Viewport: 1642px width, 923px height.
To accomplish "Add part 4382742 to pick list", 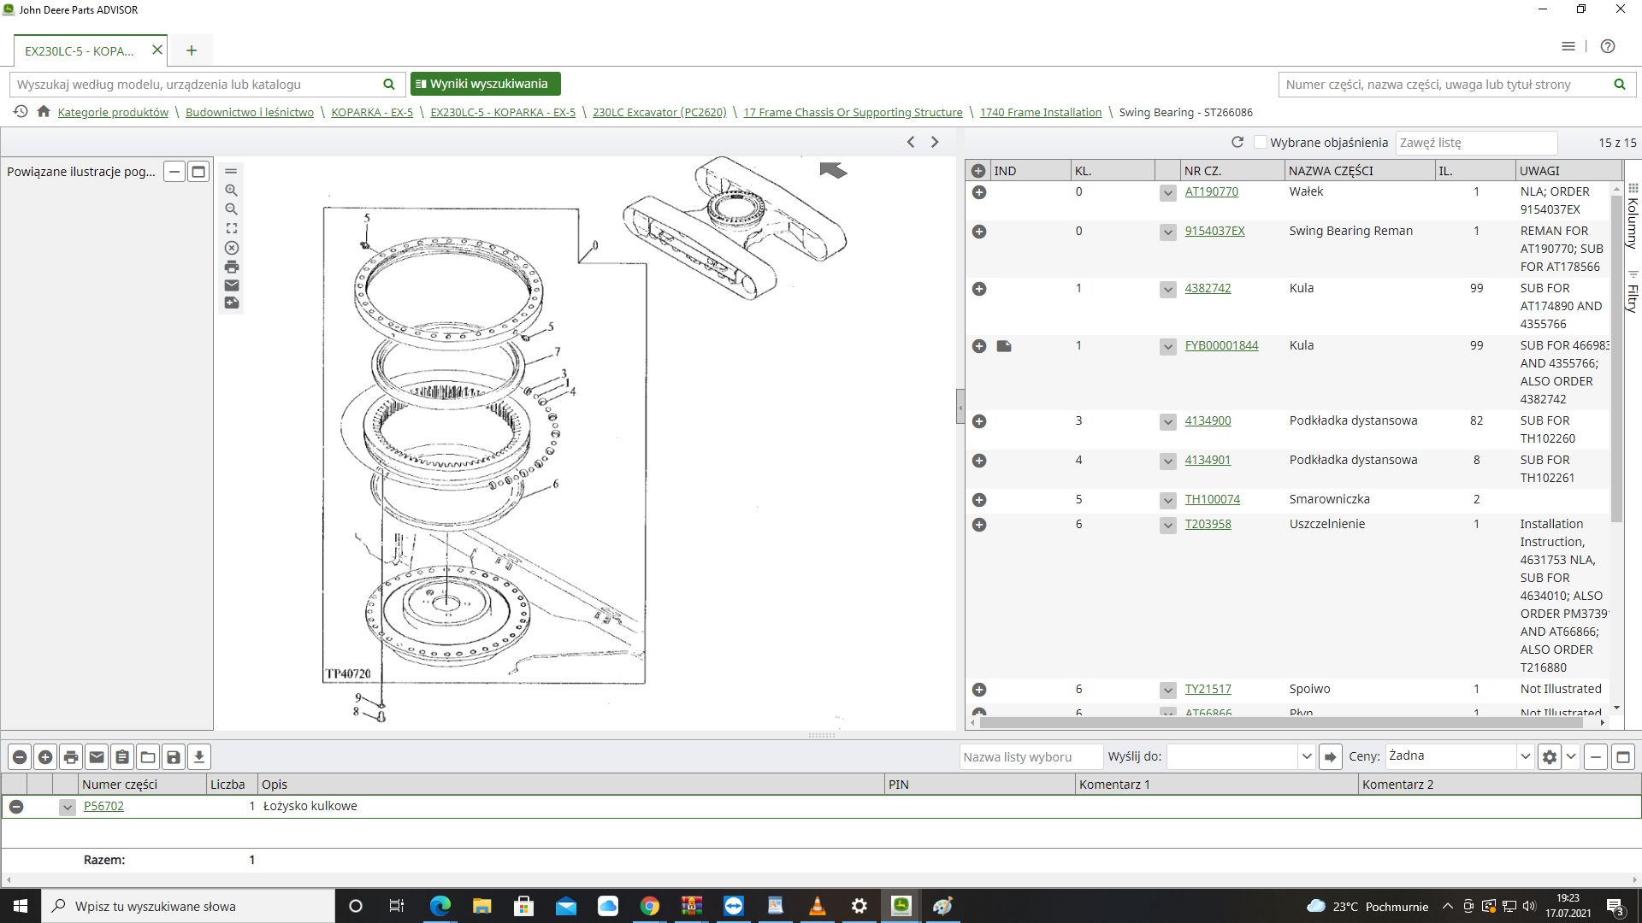I will coord(979,289).
